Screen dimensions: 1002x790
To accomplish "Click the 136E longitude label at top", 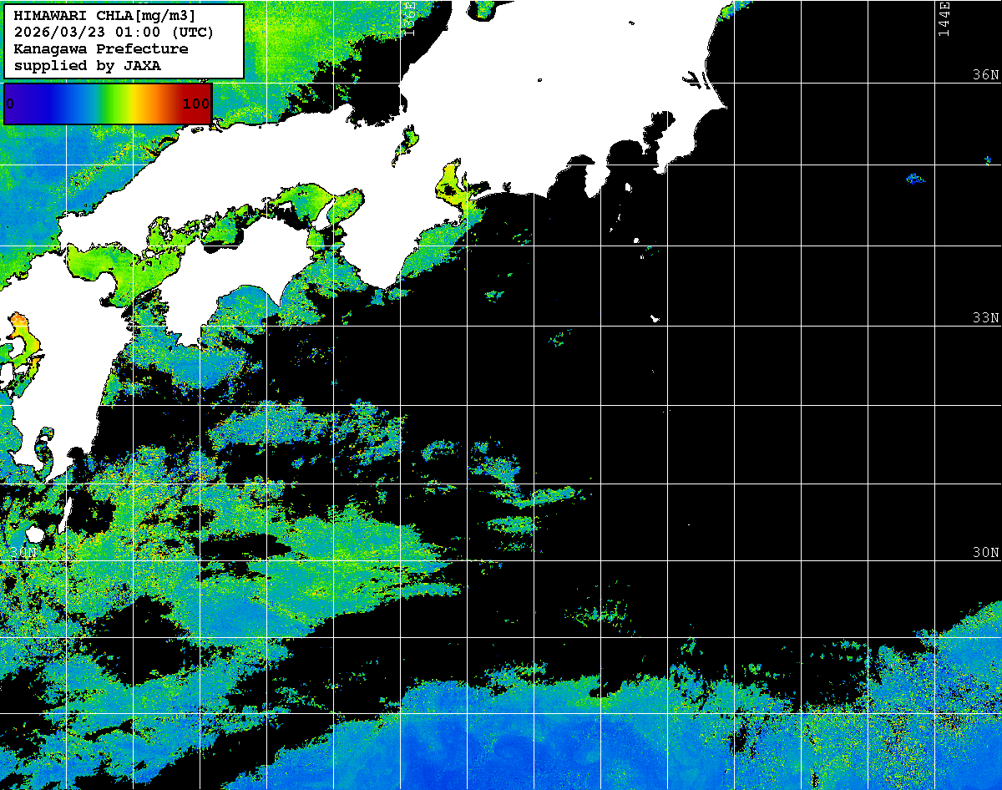I will [x=409, y=15].
